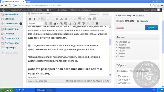Screen dimensions: 164x92
Task: Bookmark the page with the star icon
Action: (154, 5)
